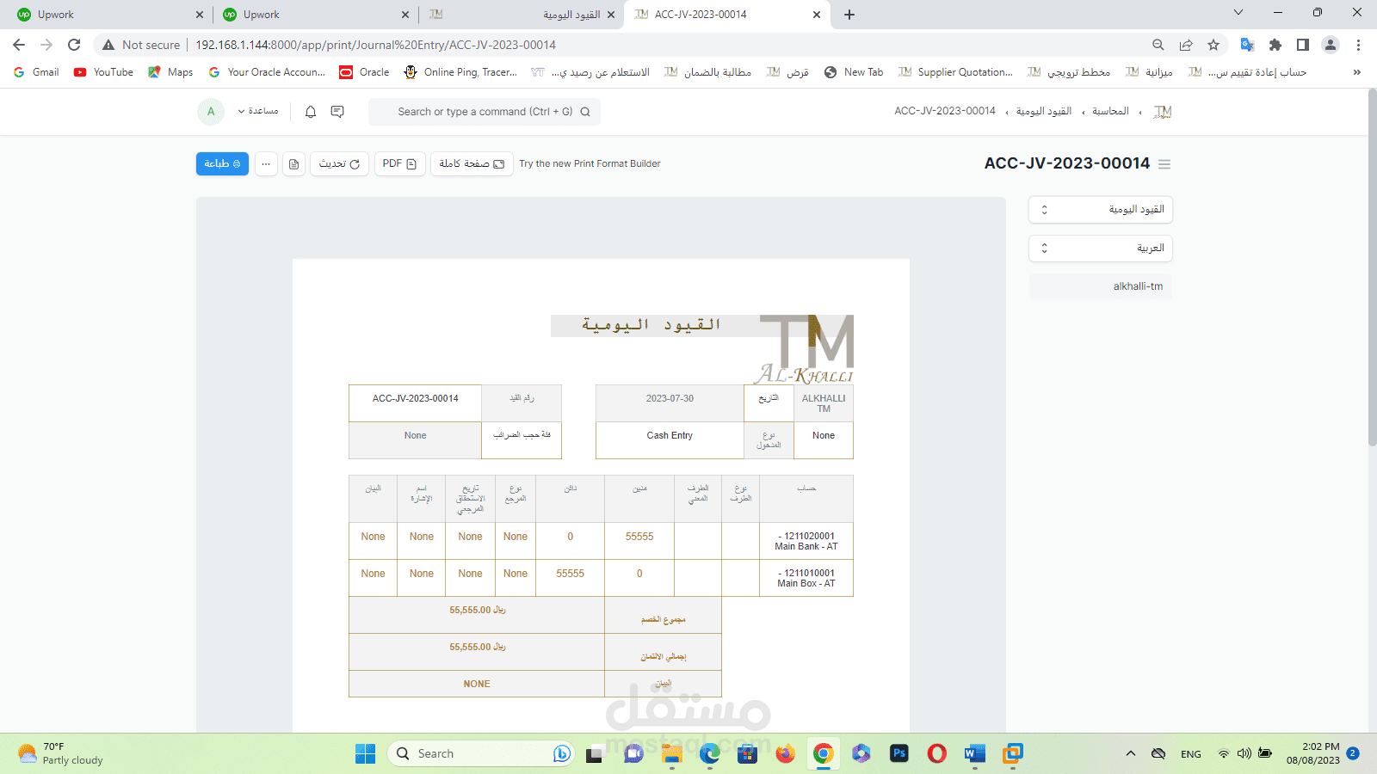
Task: Toggle sidebar via icon beside ACC-JV-2023-00014 title
Action: tap(1164, 164)
